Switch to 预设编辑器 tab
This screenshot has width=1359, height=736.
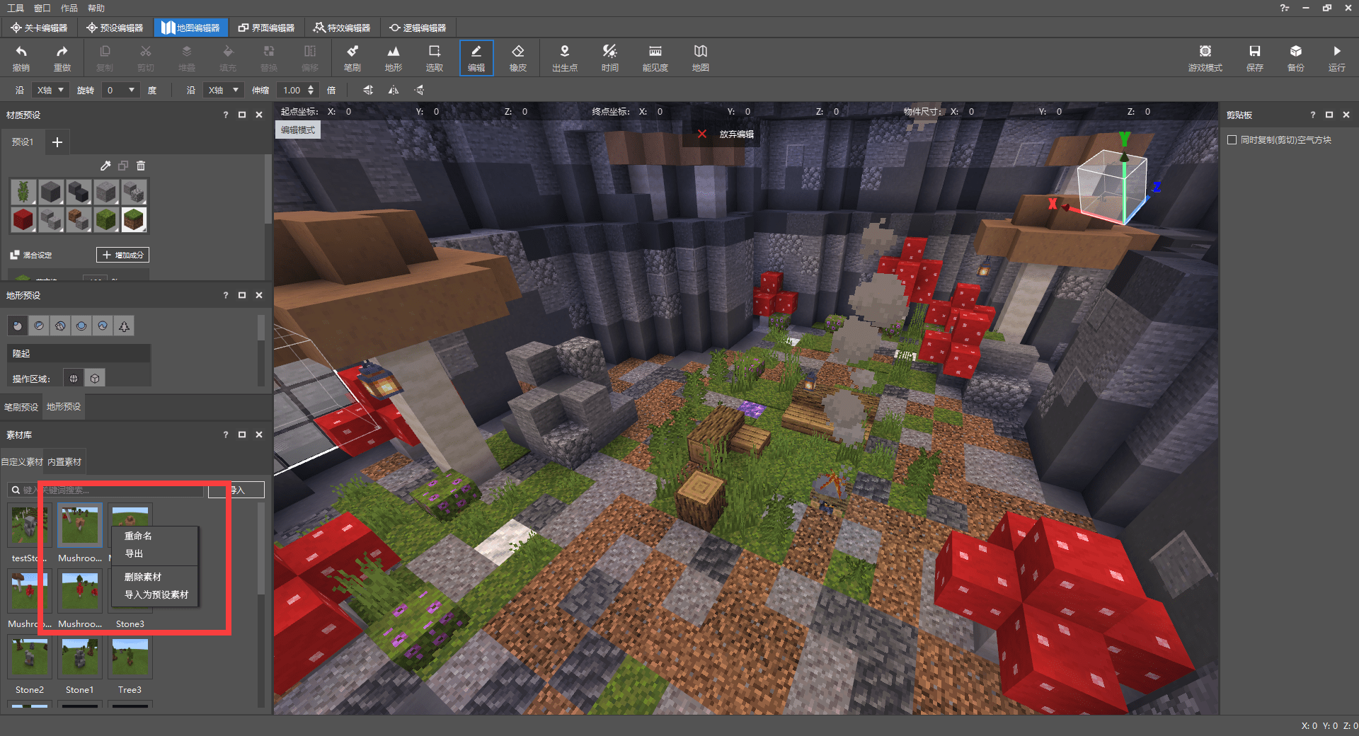[115, 28]
